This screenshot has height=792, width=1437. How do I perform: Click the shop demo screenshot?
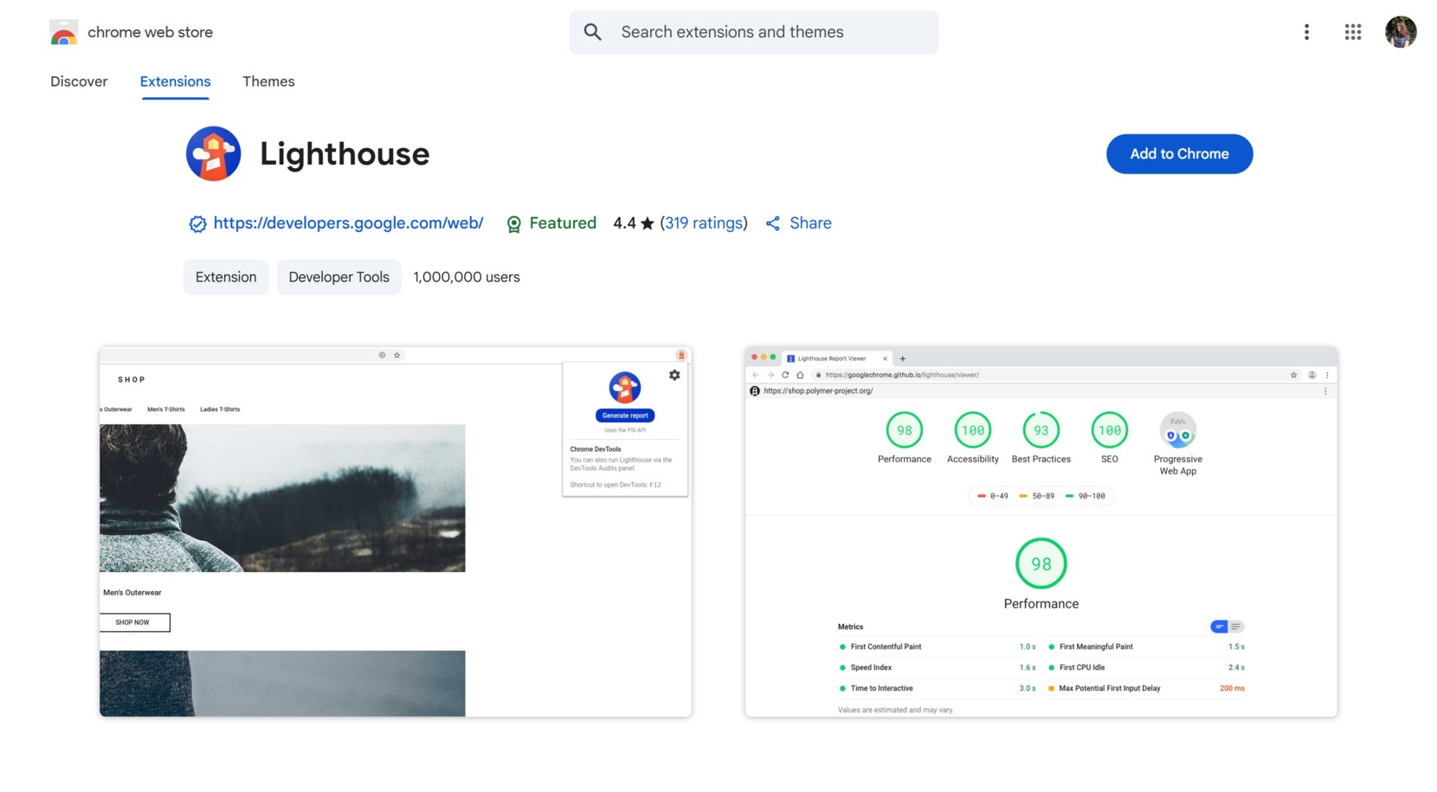point(395,531)
